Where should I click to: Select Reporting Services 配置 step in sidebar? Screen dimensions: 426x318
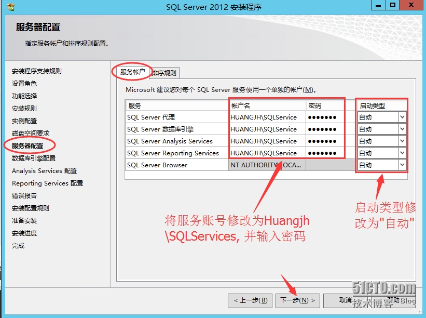48,183
